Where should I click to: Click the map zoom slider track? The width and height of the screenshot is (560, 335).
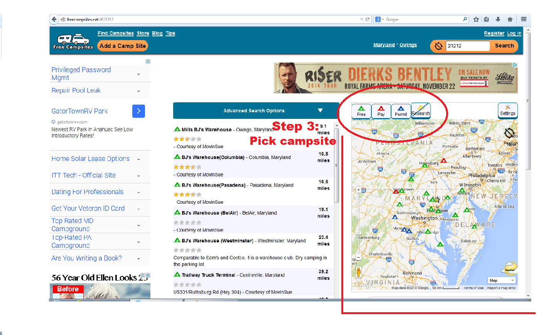coord(358,223)
